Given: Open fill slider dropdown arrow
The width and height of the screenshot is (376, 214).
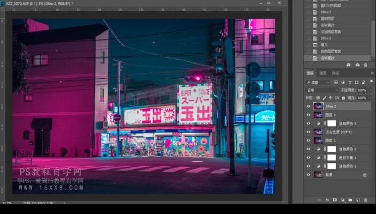Looking at the screenshot, I should pyautogui.click(x=371, y=98).
